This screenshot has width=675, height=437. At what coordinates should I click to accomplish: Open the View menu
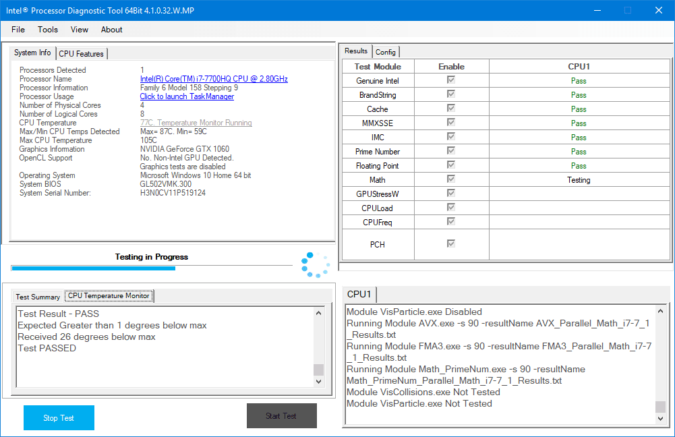click(x=80, y=30)
